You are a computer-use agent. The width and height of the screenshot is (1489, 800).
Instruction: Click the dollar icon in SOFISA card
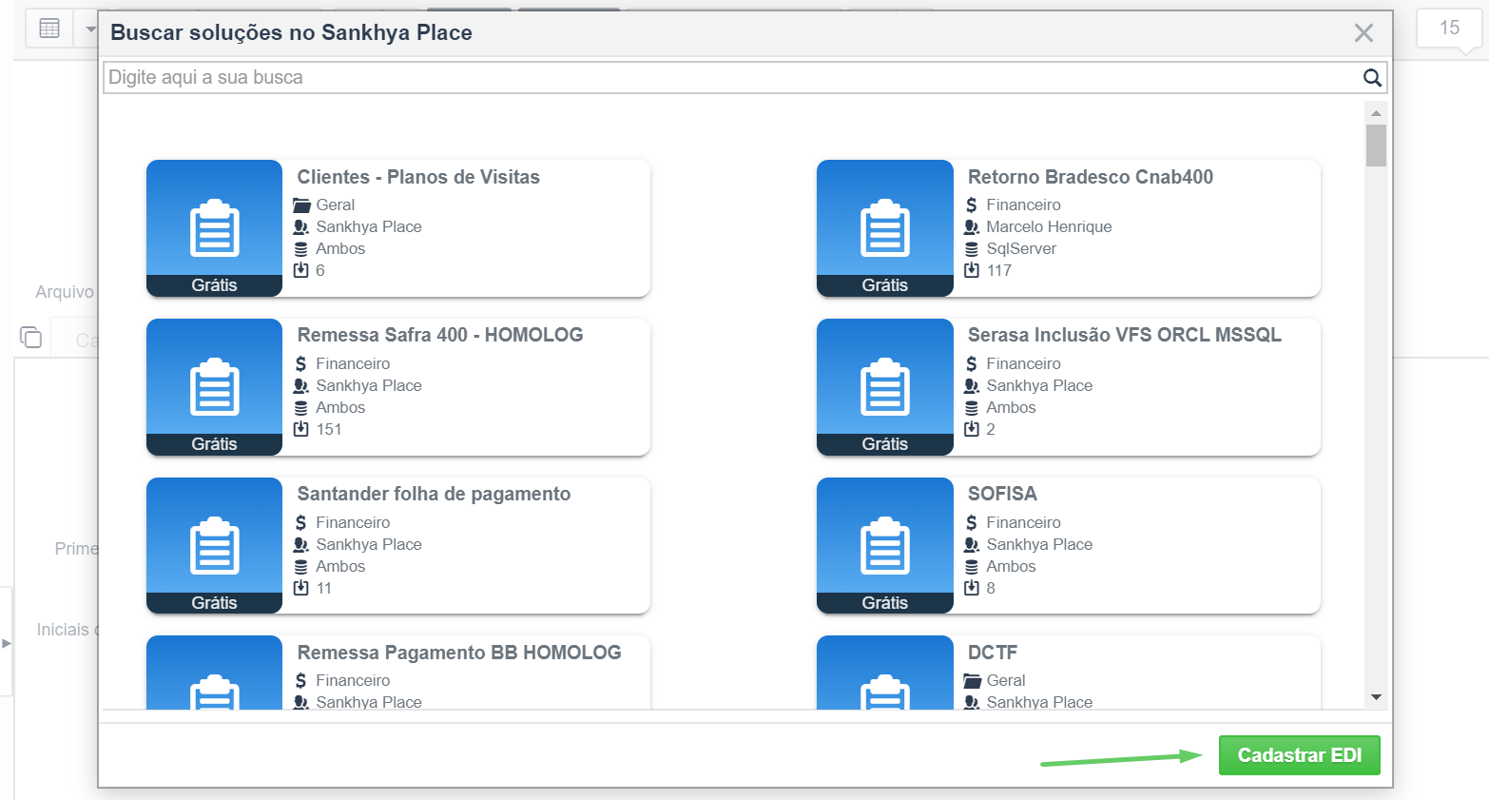pyautogui.click(x=972, y=522)
